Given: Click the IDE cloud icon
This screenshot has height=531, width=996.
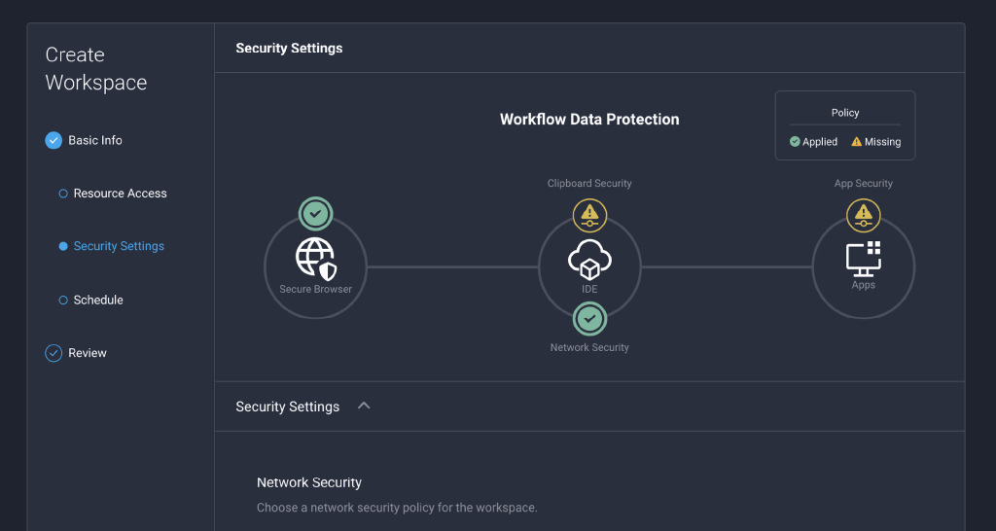Looking at the screenshot, I should 589,259.
